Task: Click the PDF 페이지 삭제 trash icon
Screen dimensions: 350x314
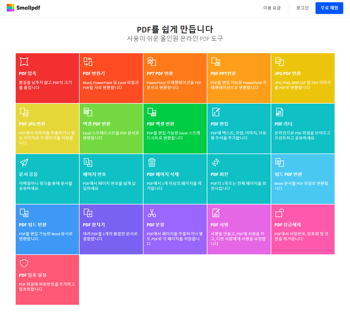Action: 152,162
